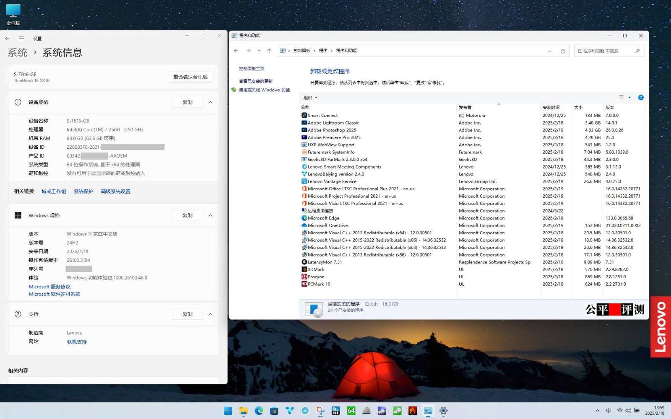Click the 控制面板 breadcrumb
Viewport: 671px width, 419px height.
[x=302, y=51]
